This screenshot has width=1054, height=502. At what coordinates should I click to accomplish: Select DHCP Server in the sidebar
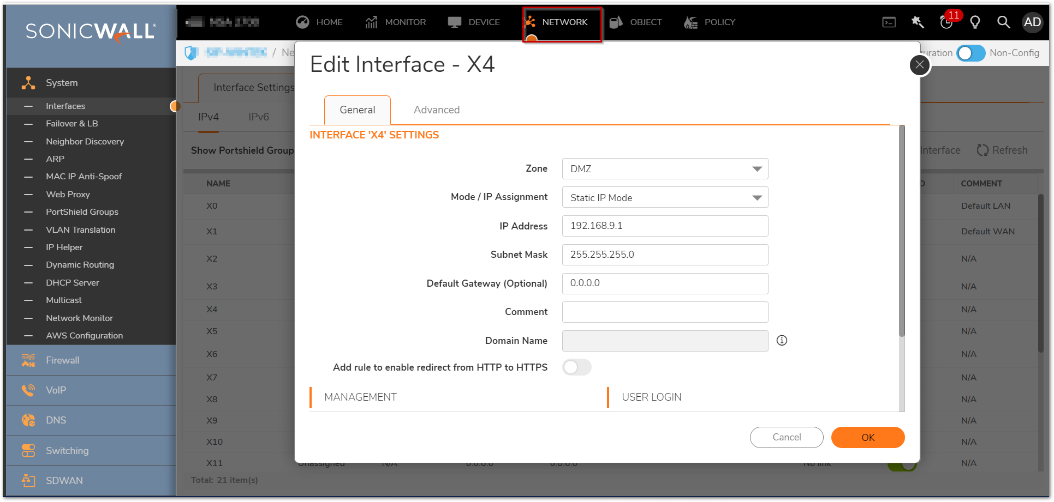(72, 283)
